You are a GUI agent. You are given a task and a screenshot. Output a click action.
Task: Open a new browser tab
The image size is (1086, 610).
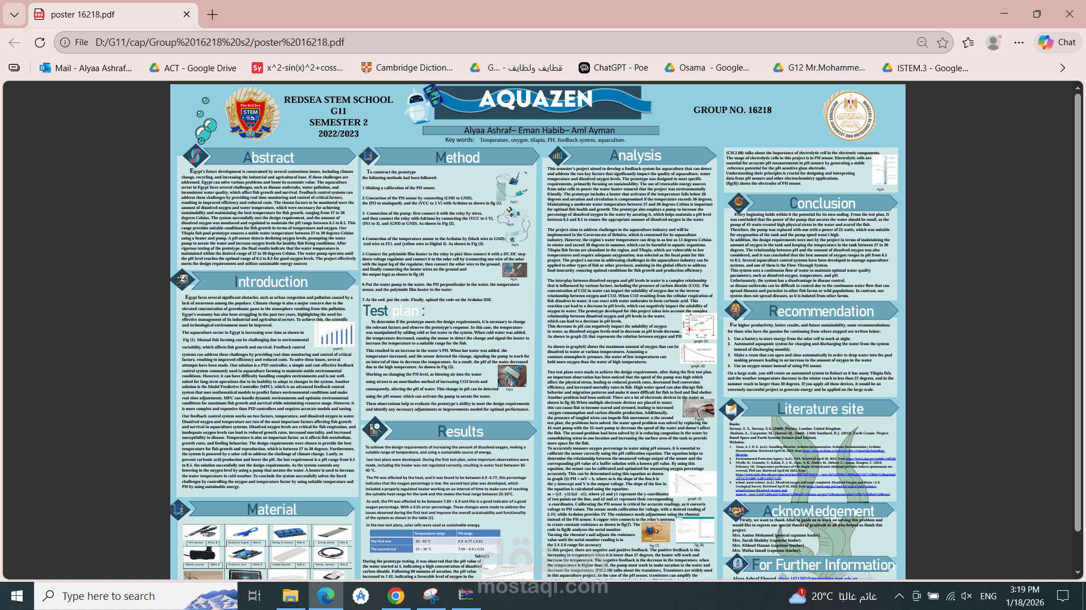[x=212, y=14]
